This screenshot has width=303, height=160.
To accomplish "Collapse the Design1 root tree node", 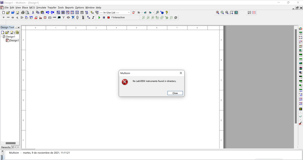I will click(x=1, y=37).
